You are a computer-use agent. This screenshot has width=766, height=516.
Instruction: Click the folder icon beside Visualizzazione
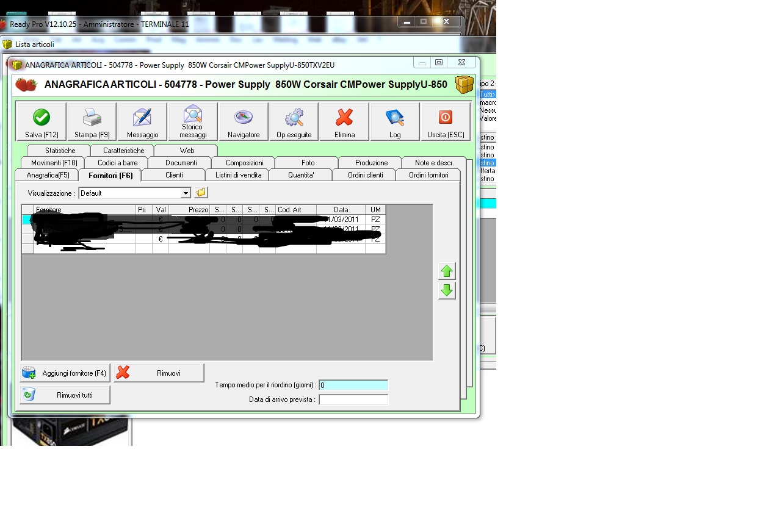pyautogui.click(x=201, y=193)
